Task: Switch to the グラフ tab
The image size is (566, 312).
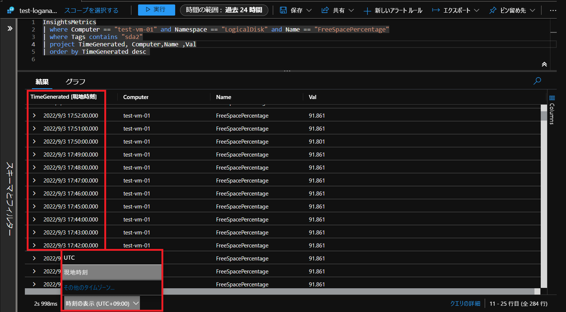Action: (75, 82)
